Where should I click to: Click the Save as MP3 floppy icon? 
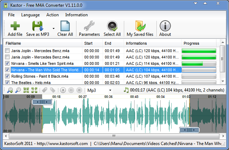pyautogui.click(x=38, y=26)
